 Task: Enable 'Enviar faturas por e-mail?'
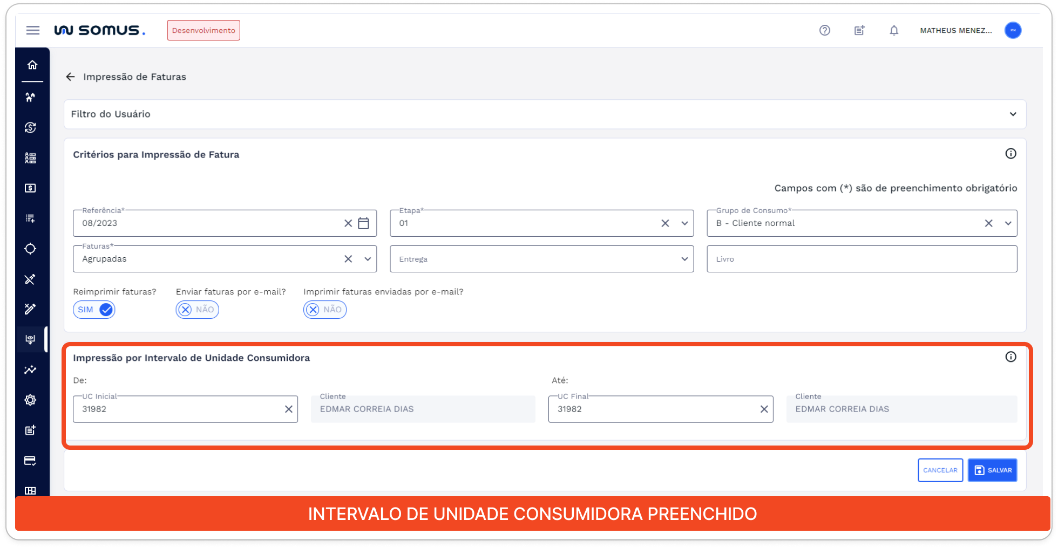point(197,309)
